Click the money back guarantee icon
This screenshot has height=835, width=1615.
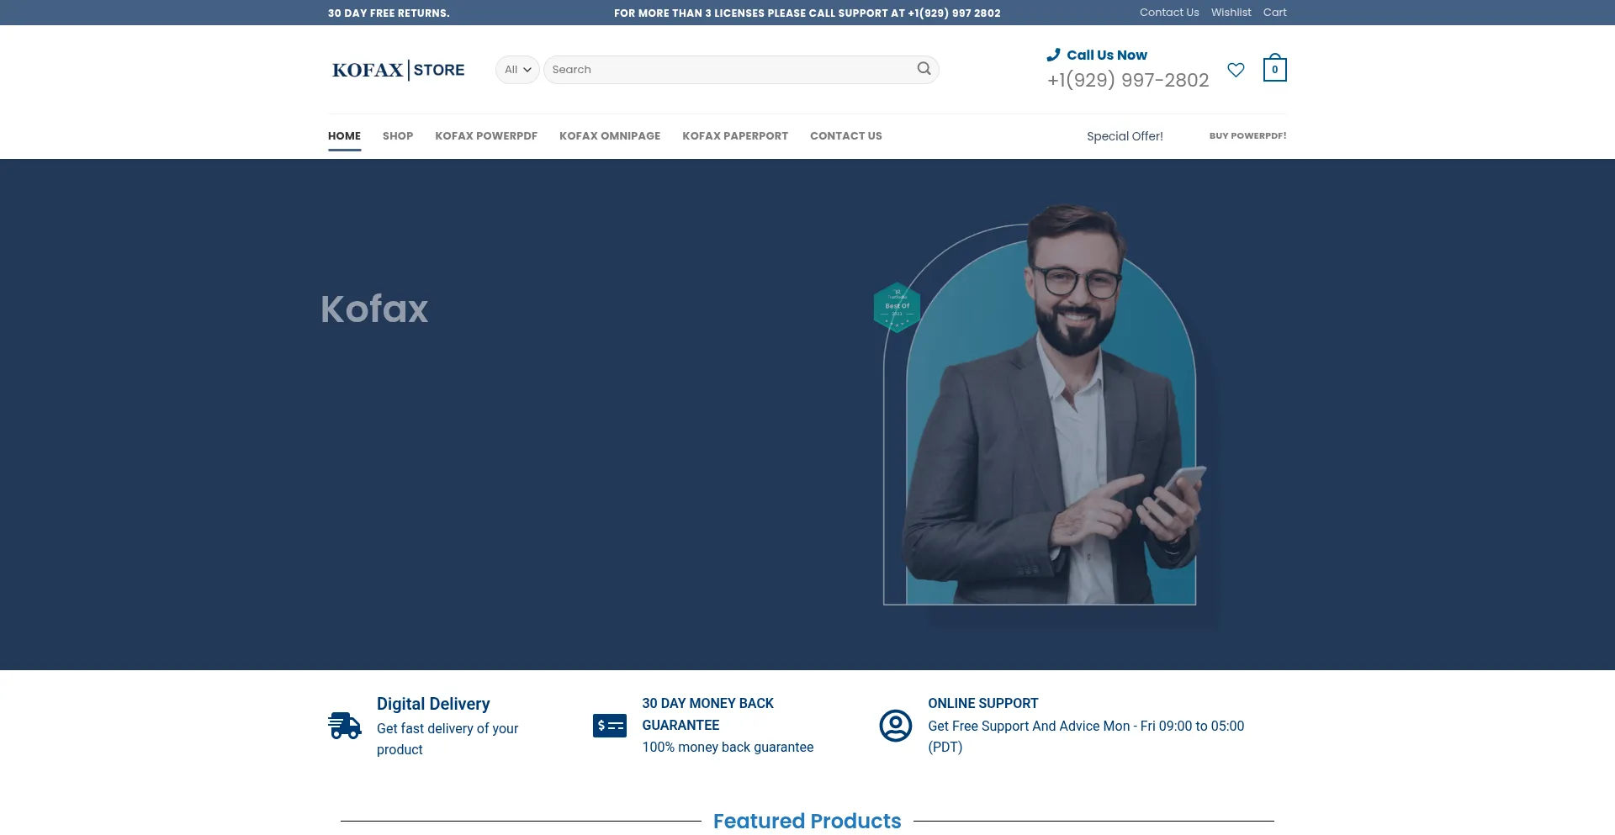coord(609,725)
